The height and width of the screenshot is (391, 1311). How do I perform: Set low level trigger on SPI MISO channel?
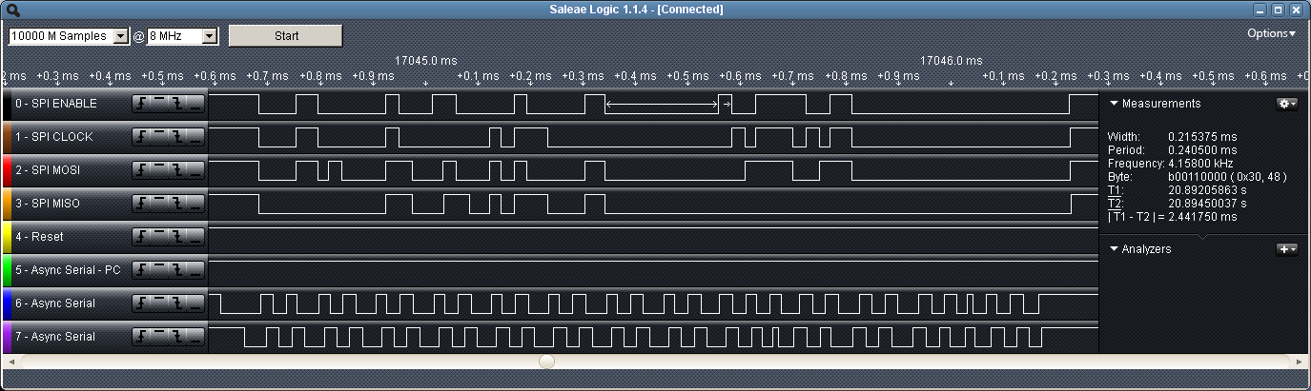click(195, 204)
